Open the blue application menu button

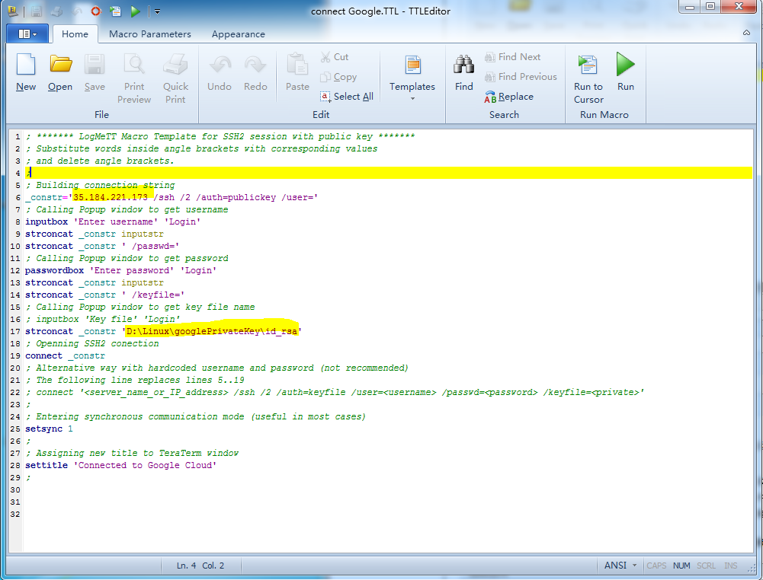[x=27, y=33]
